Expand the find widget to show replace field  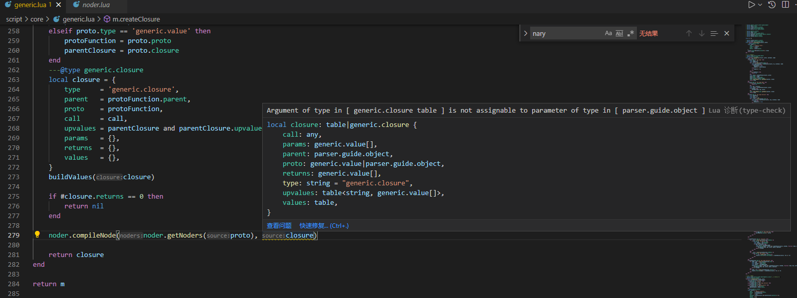point(526,33)
